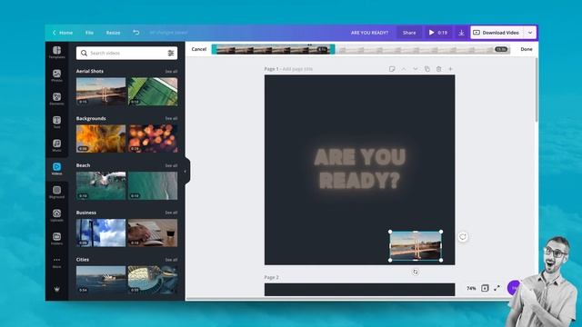The height and width of the screenshot is (327, 582).
Task: Click the purple Help button
Action: tap(514, 288)
